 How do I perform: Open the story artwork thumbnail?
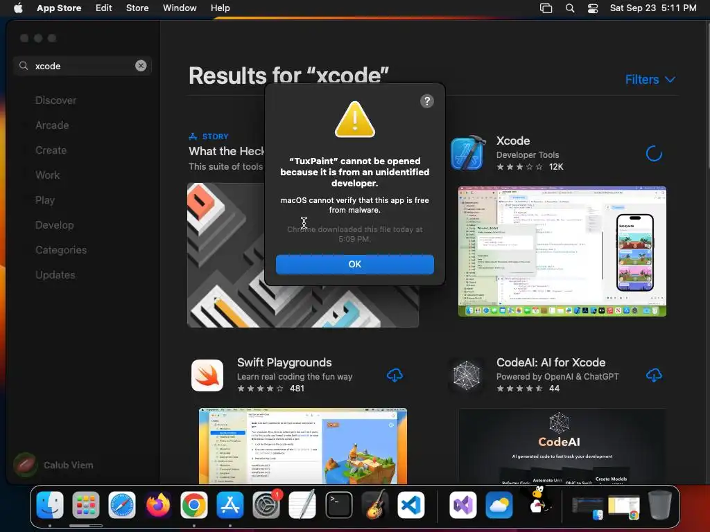[303, 255]
